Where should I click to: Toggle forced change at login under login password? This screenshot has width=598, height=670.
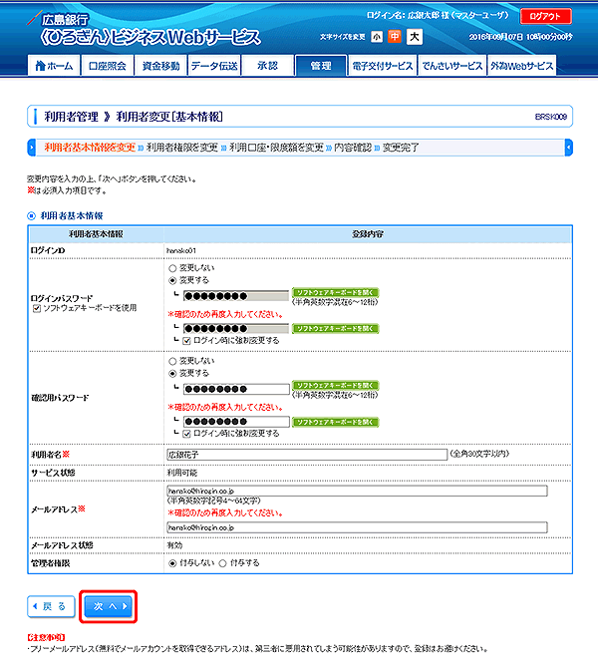click(188, 340)
